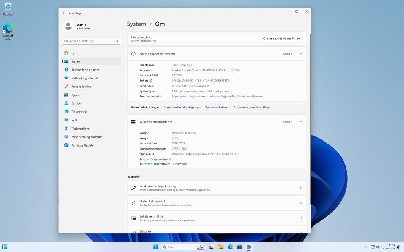Open Tilgjengelighet settings
This screenshot has width=404, height=252.
[81, 129]
